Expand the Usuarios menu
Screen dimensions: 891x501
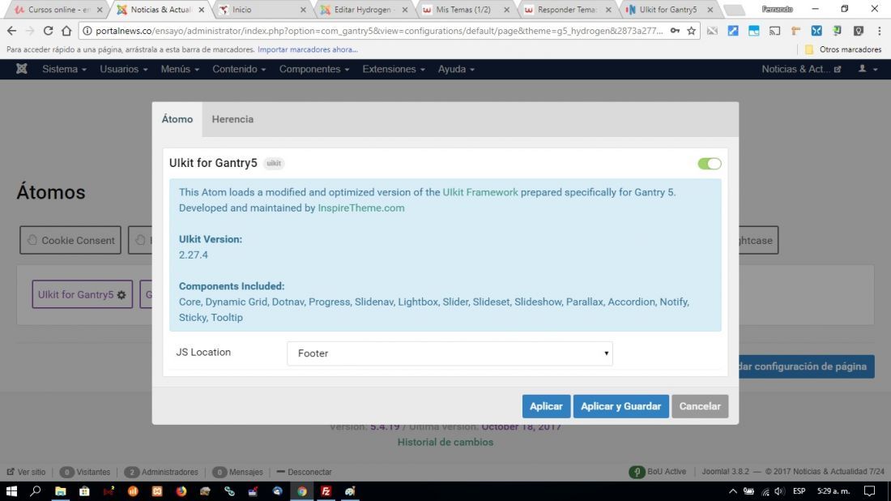click(x=123, y=69)
